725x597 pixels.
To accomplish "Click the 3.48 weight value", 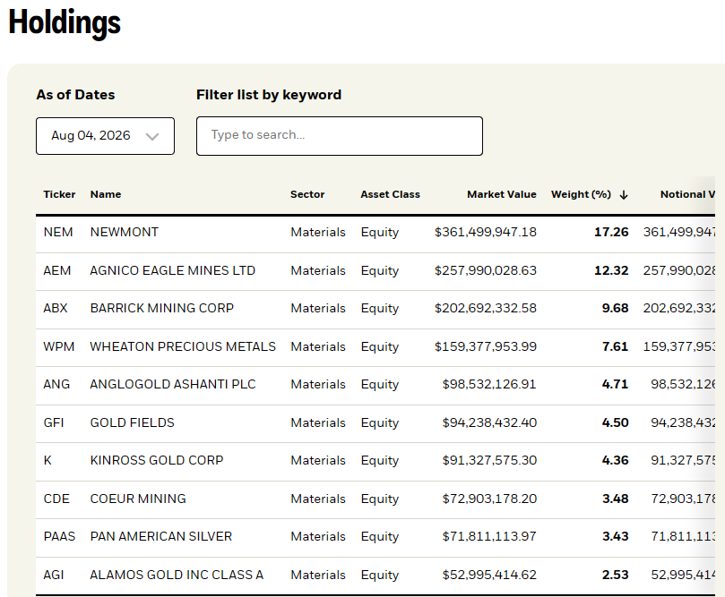I will coord(615,499).
